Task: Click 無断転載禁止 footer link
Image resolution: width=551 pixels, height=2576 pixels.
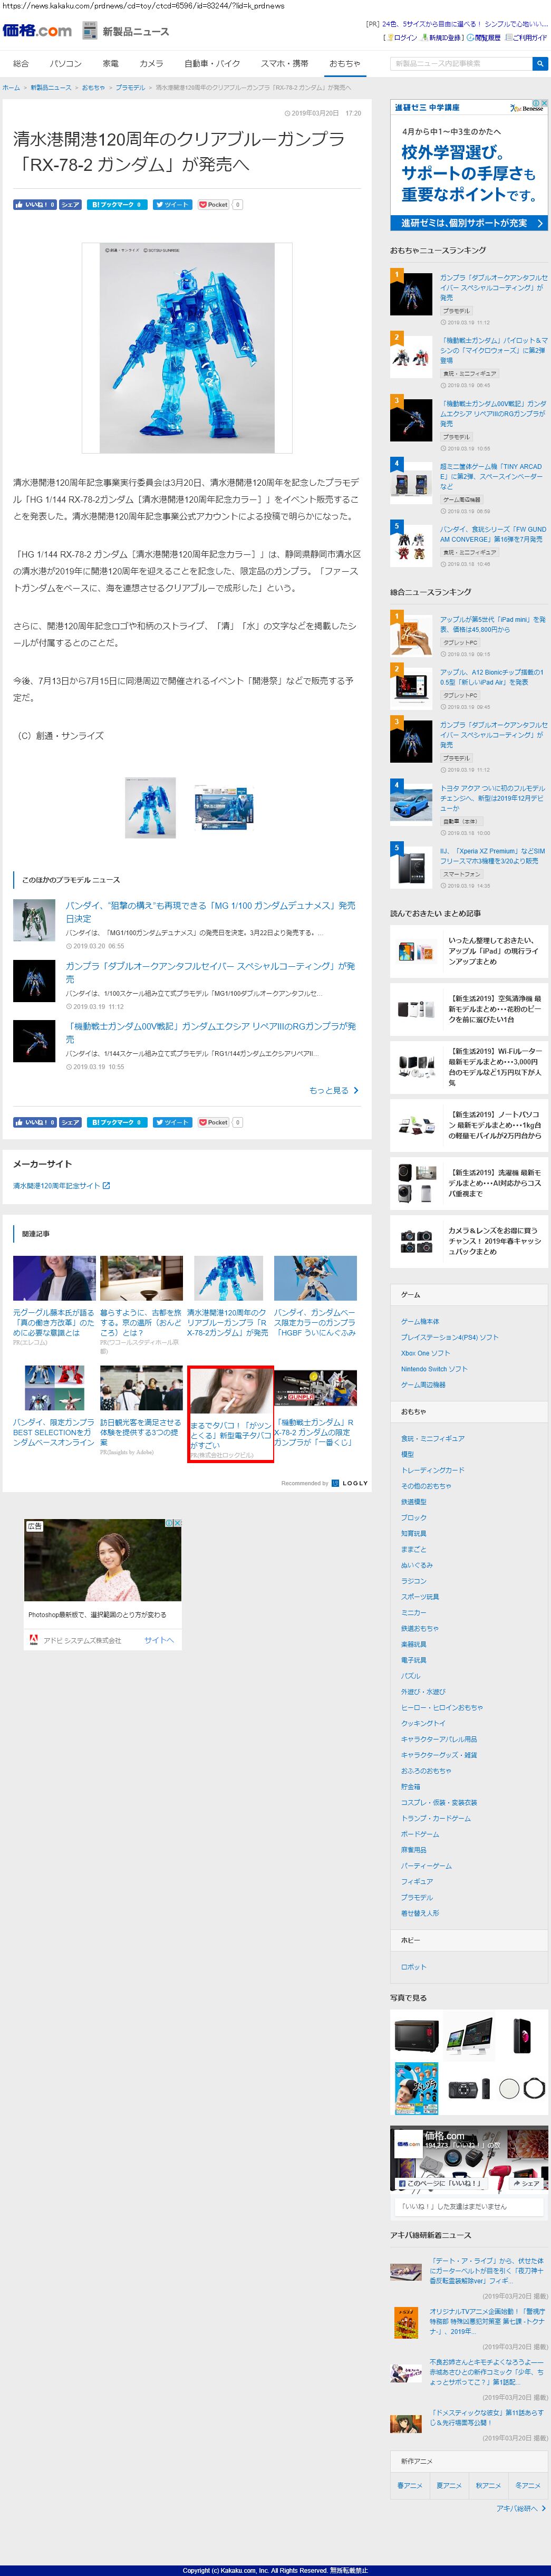Action: point(349,2570)
